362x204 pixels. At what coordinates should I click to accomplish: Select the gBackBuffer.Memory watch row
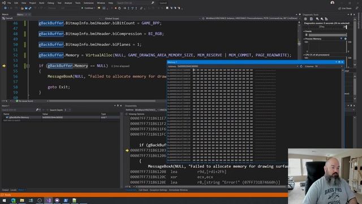[61, 117]
